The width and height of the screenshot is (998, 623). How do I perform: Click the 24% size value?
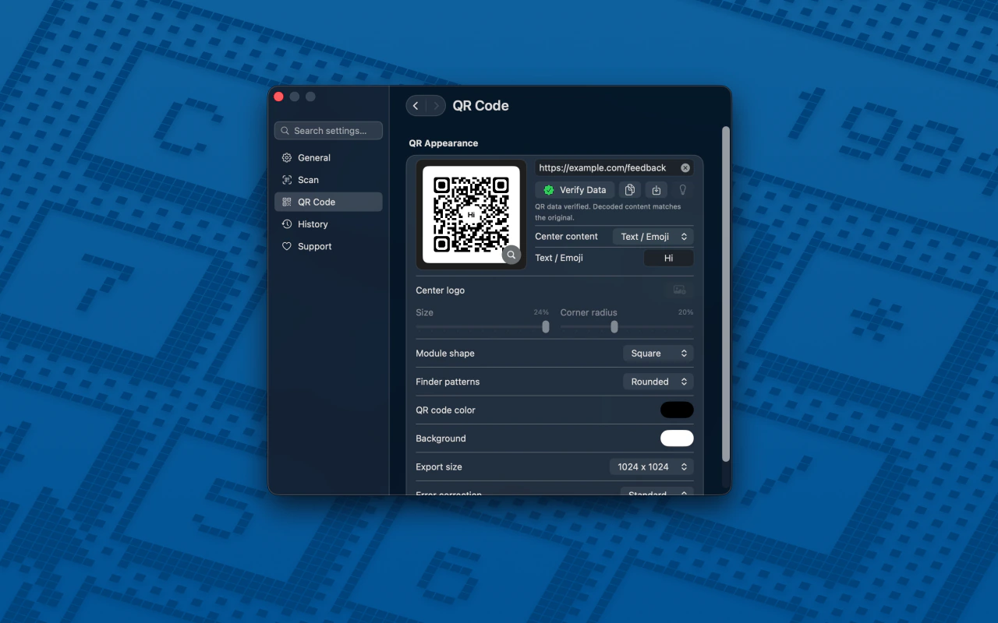coord(541,312)
